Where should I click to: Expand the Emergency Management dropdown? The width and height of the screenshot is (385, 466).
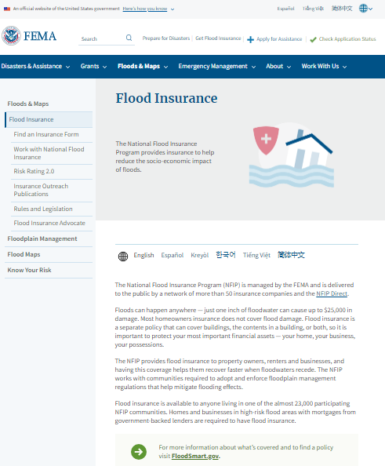pyautogui.click(x=217, y=66)
